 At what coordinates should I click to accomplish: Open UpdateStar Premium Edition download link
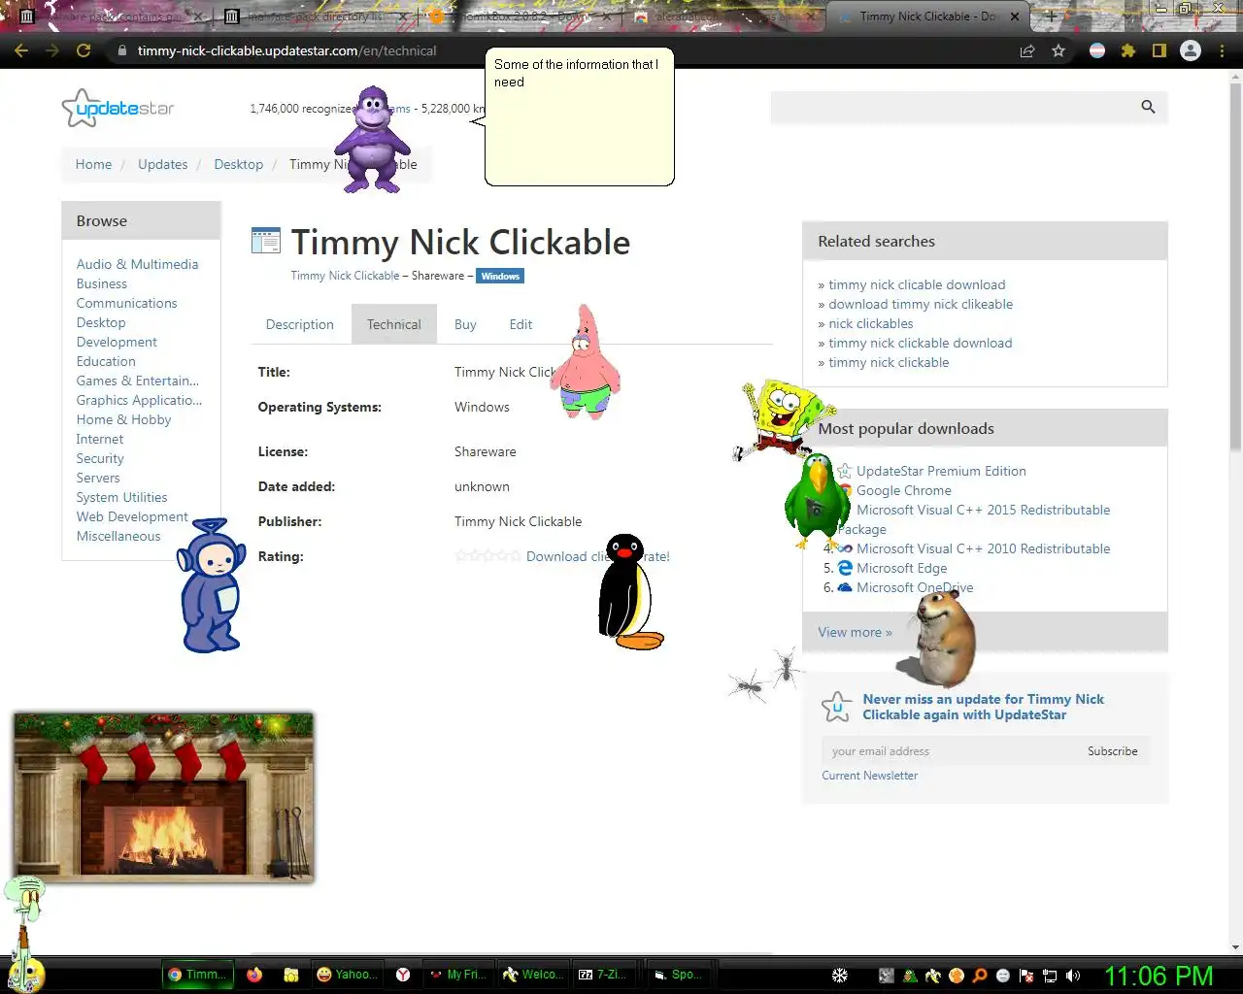click(941, 471)
